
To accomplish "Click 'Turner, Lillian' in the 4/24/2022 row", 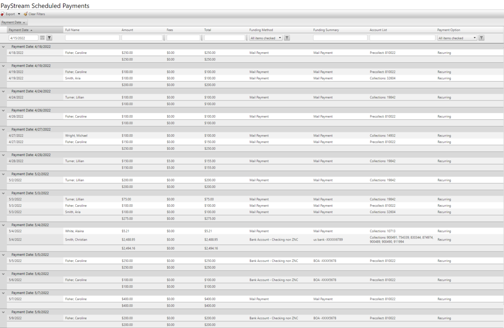I will (x=74, y=97).
